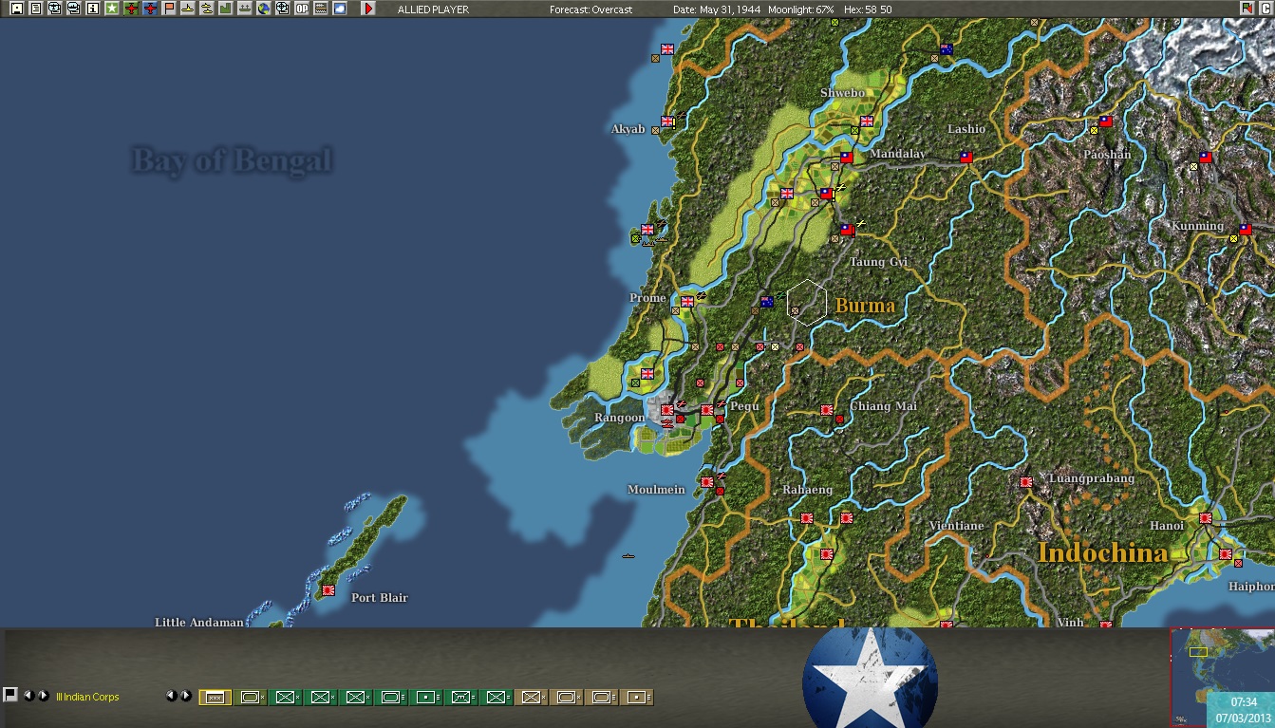Click the left arrow just after III Indian Corps
The image size is (1275, 728).
pyautogui.click(x=172, y=696)
